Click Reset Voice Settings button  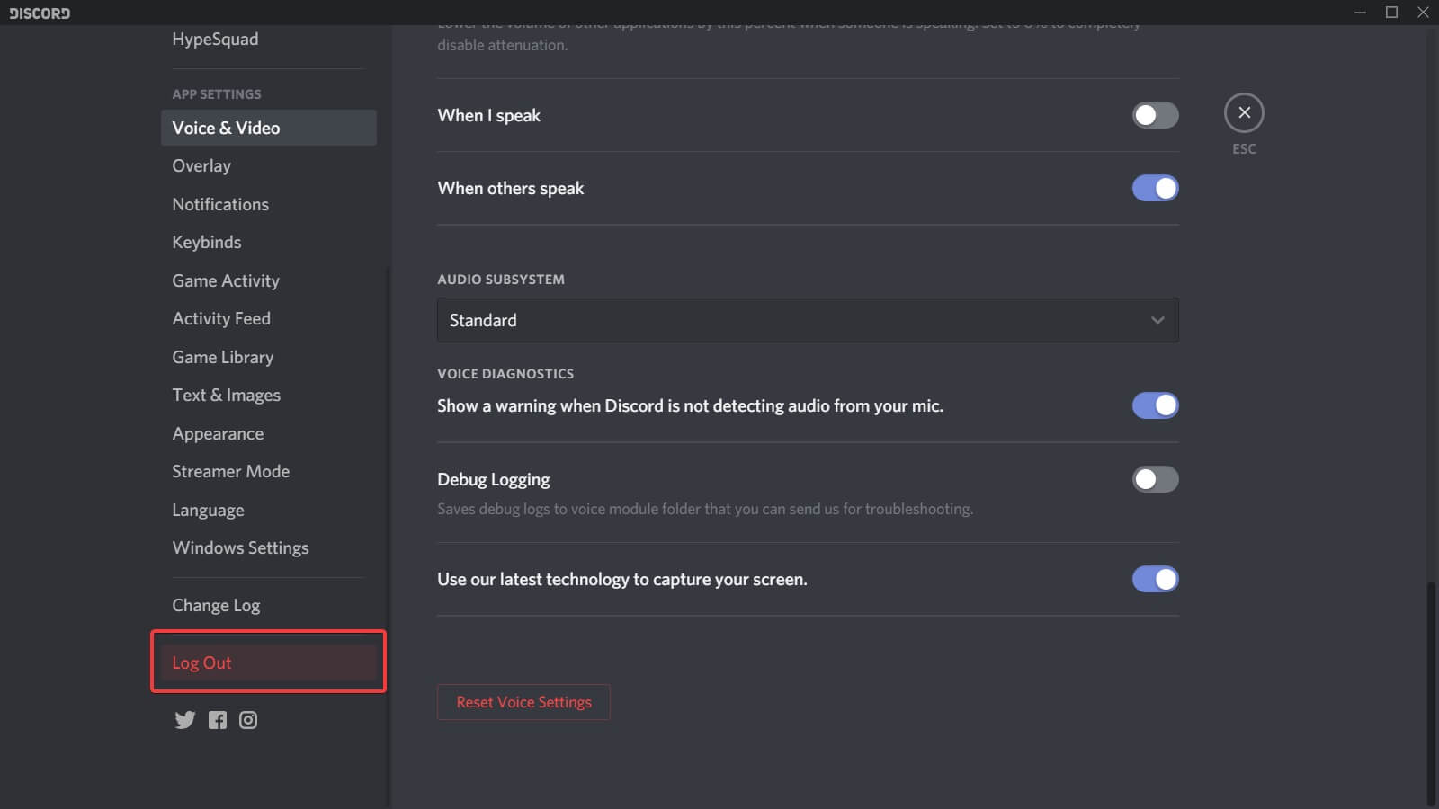click(523, 702)
